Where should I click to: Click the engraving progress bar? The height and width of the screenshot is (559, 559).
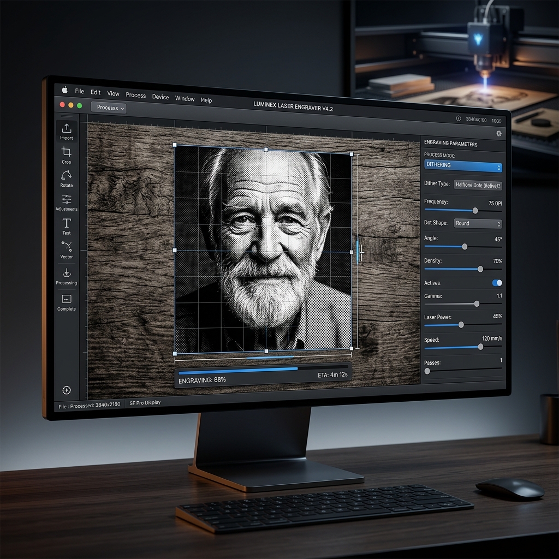click(x=263, y=370)
